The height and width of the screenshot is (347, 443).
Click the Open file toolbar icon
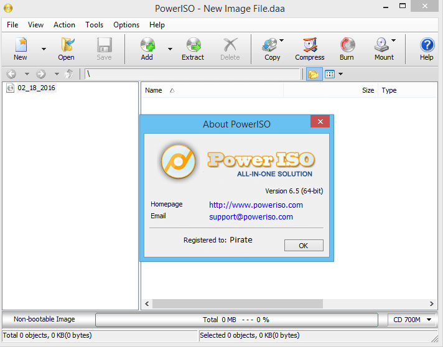tap(67, 45)
